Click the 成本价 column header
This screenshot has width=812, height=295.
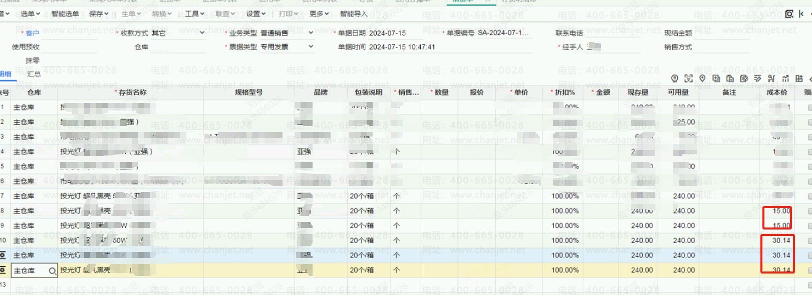click(777, 92)
